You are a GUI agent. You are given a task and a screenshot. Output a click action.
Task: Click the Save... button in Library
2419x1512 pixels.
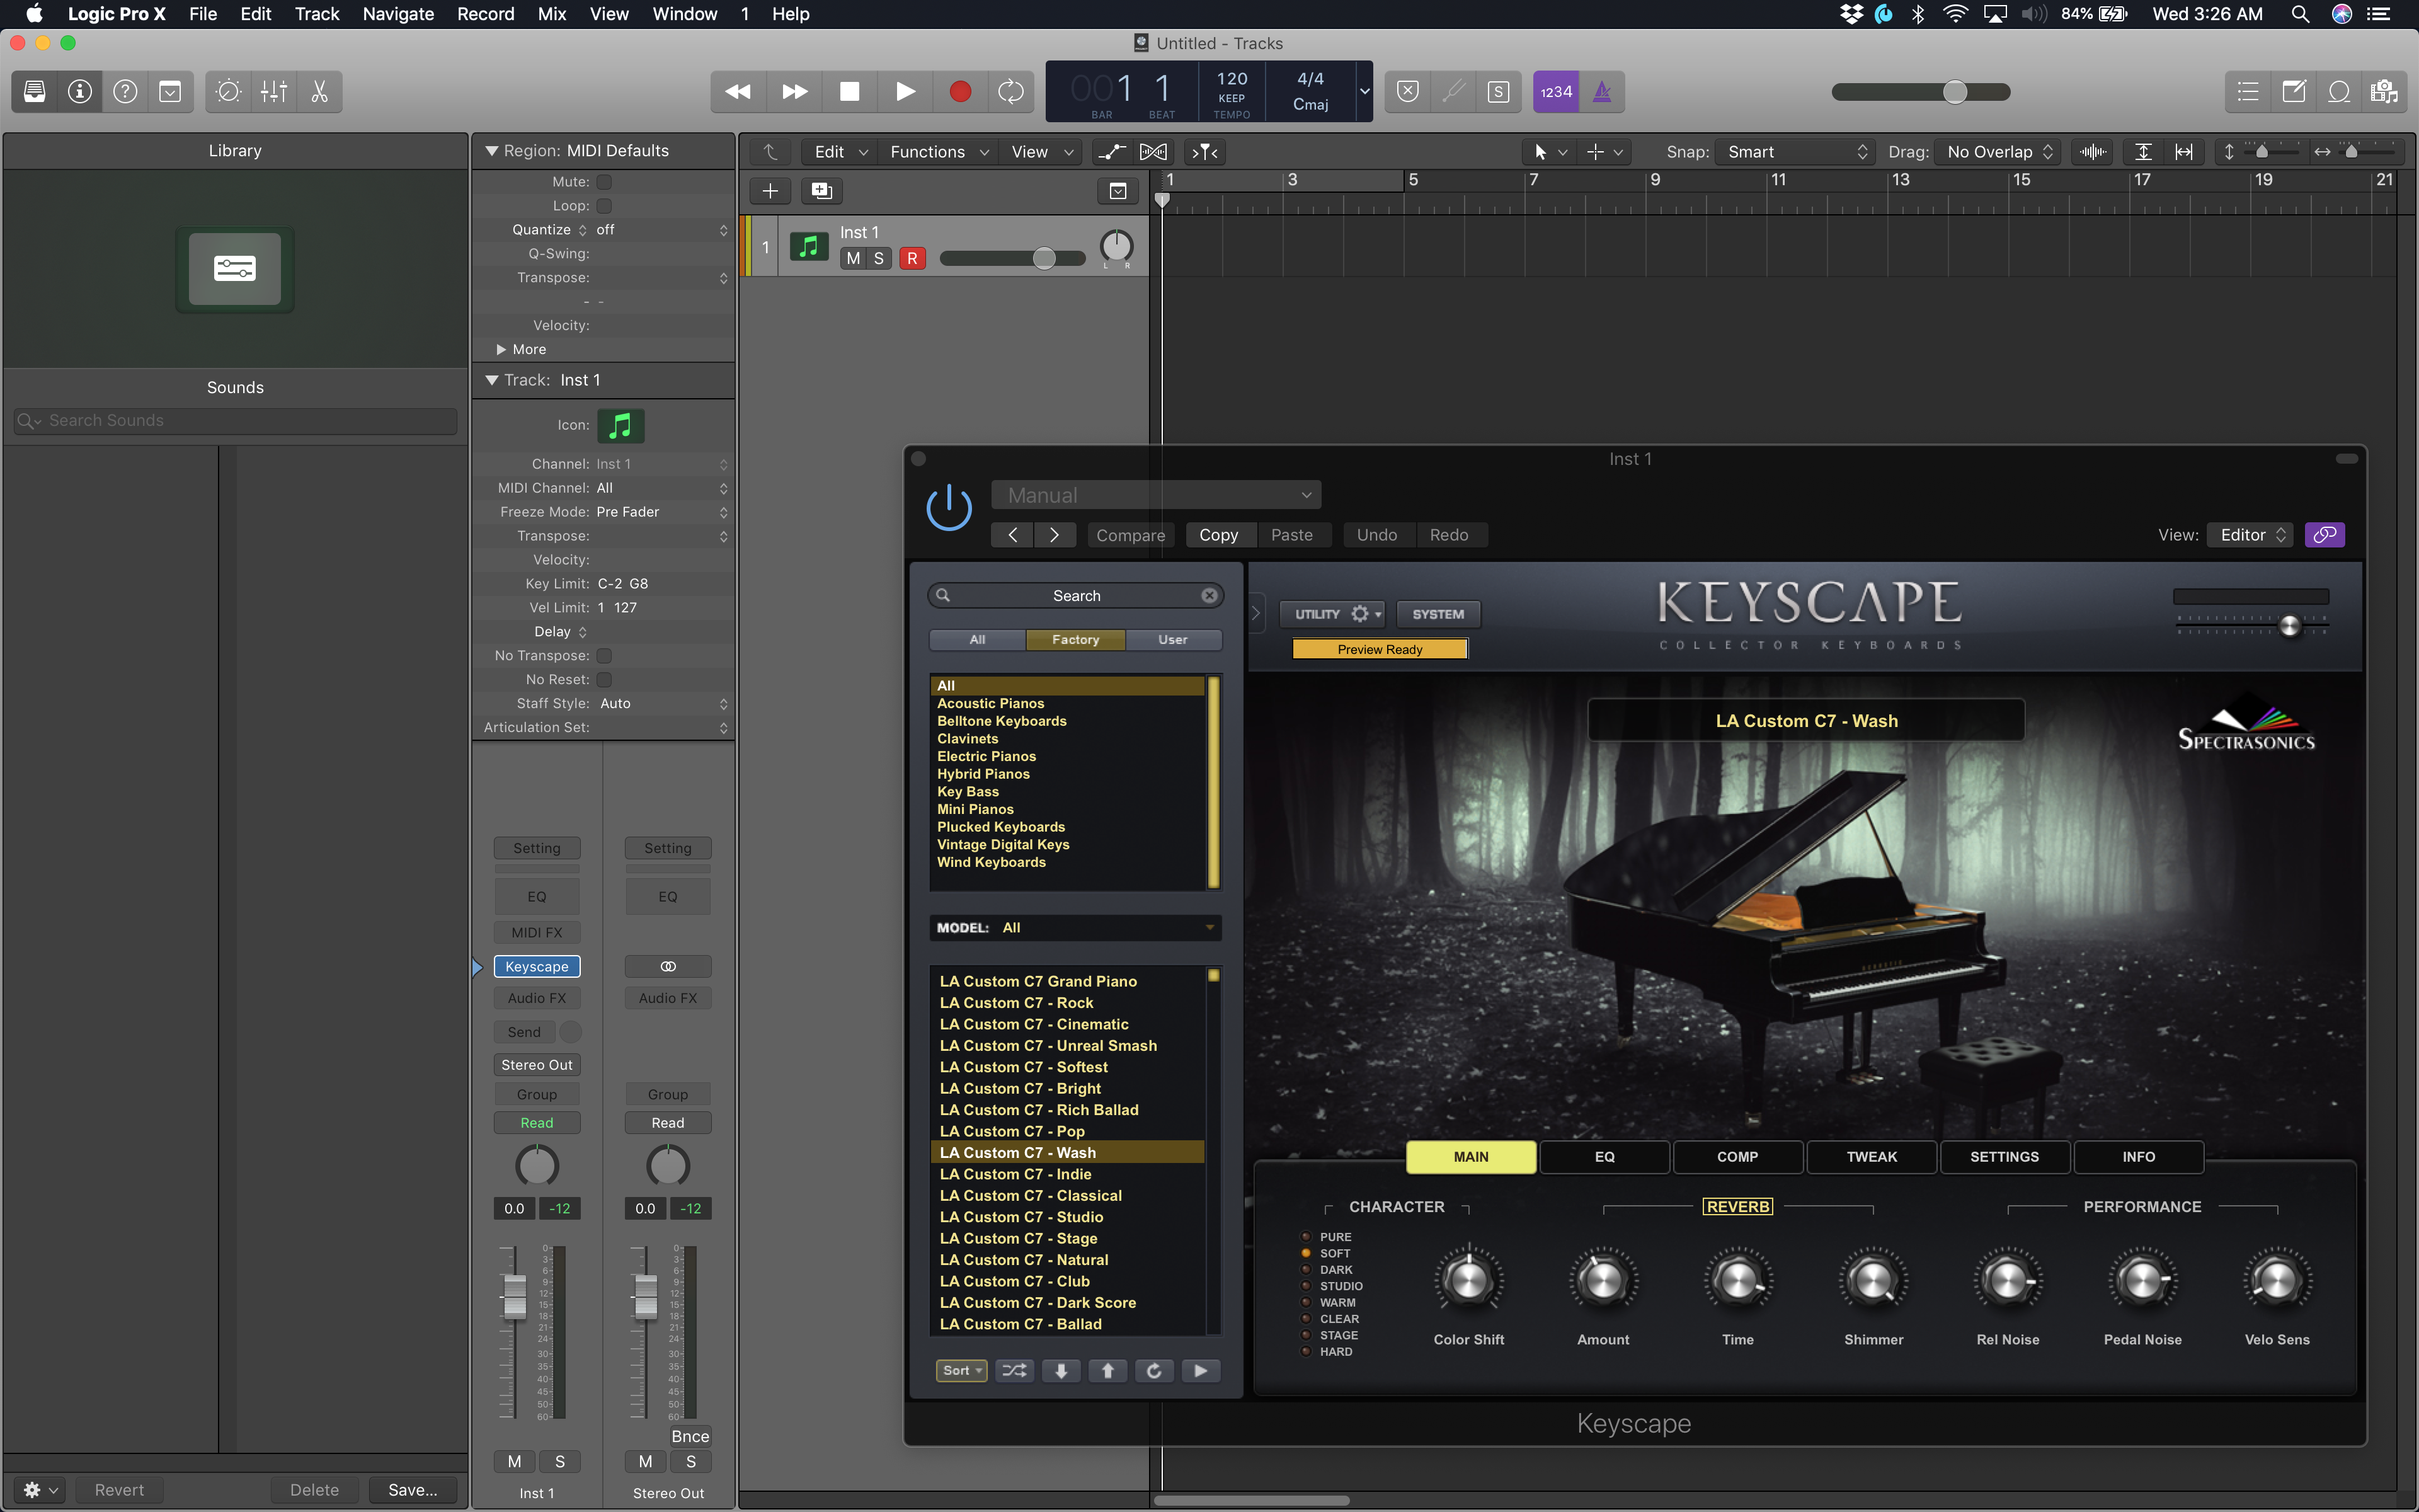coord(412,1490)
